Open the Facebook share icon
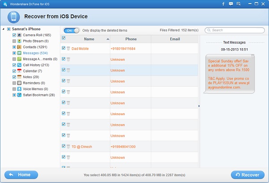 click(x=223, y=4)
